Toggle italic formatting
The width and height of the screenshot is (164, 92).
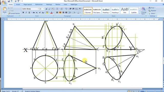click(26, 13)
